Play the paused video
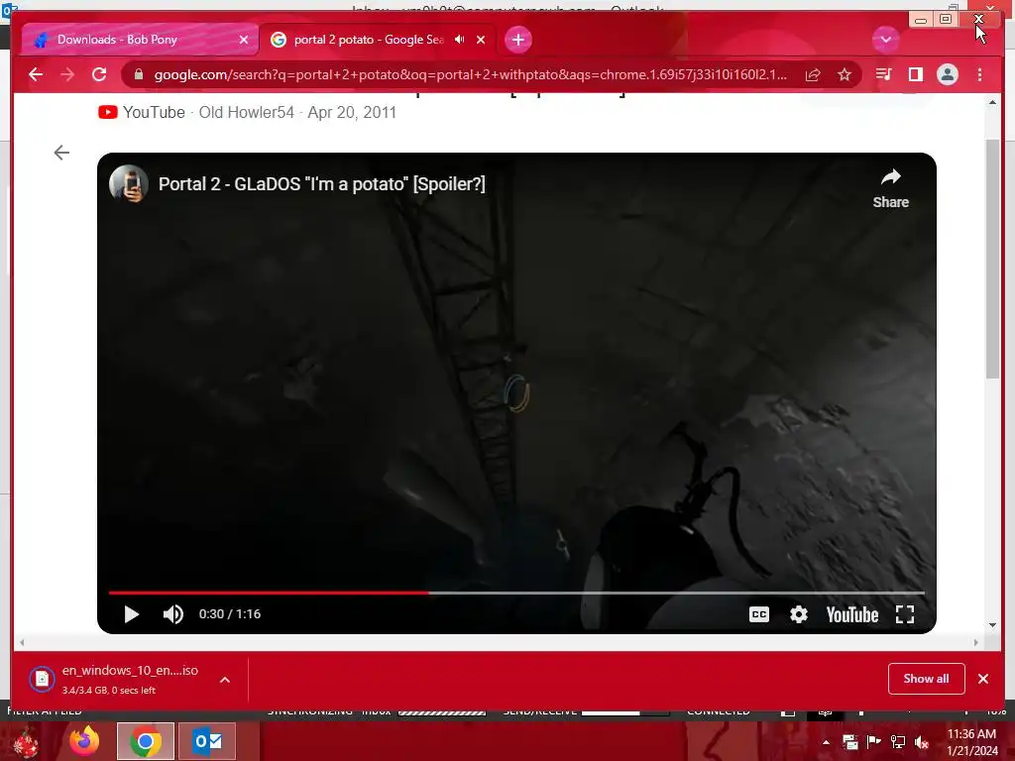The height and width of the screenshot is (761, 1015). 132,614
